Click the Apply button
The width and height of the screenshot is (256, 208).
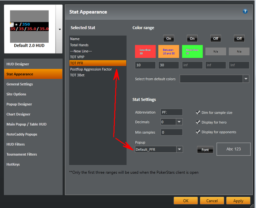point(238,201)
